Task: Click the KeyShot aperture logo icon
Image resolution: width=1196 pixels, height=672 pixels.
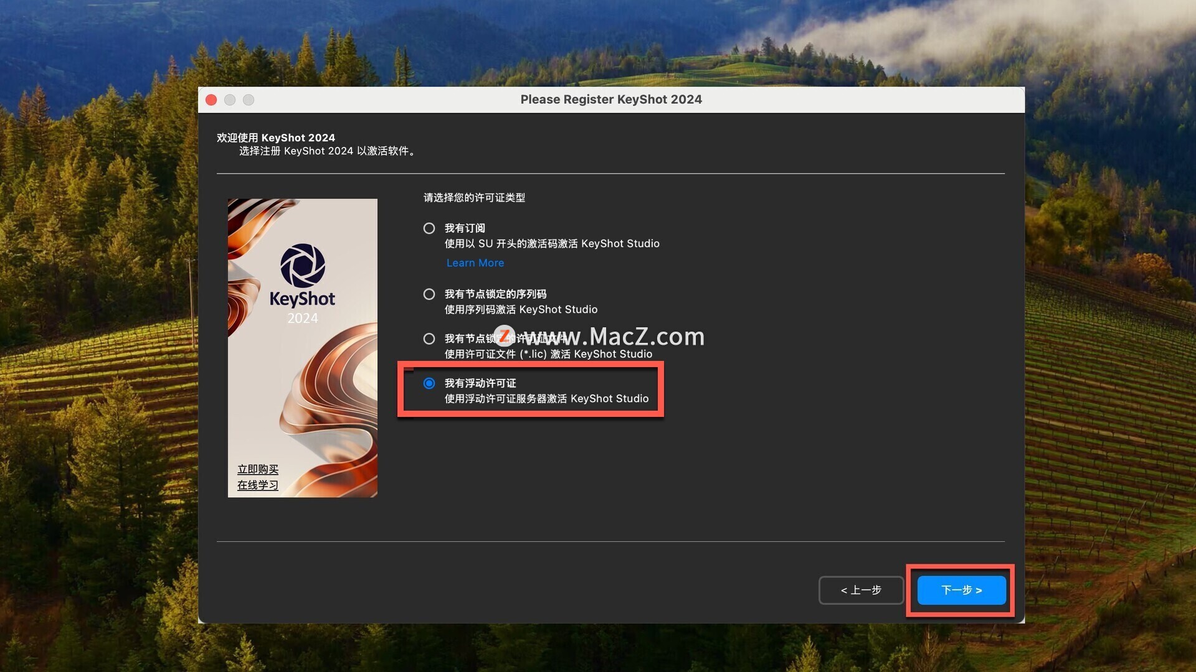Action: [x=303, y=266]
